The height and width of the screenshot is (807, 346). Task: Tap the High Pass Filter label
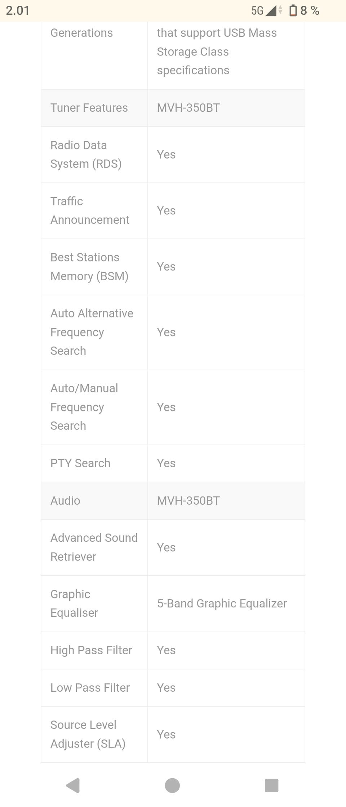pyautogui.click(x=91, y=650)
